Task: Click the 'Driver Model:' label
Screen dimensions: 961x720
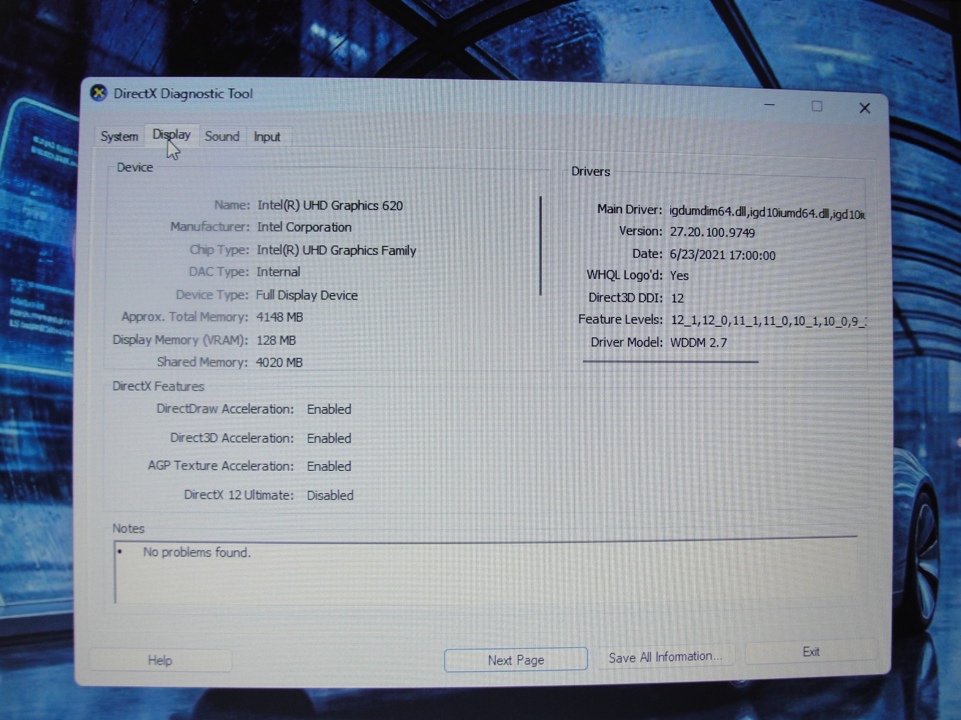Action: pyautogui.click(x=626, y=342)
